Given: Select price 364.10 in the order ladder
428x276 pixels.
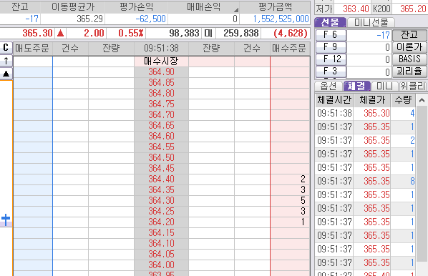Looking at the screenshot, I should [x=161, y=244].
